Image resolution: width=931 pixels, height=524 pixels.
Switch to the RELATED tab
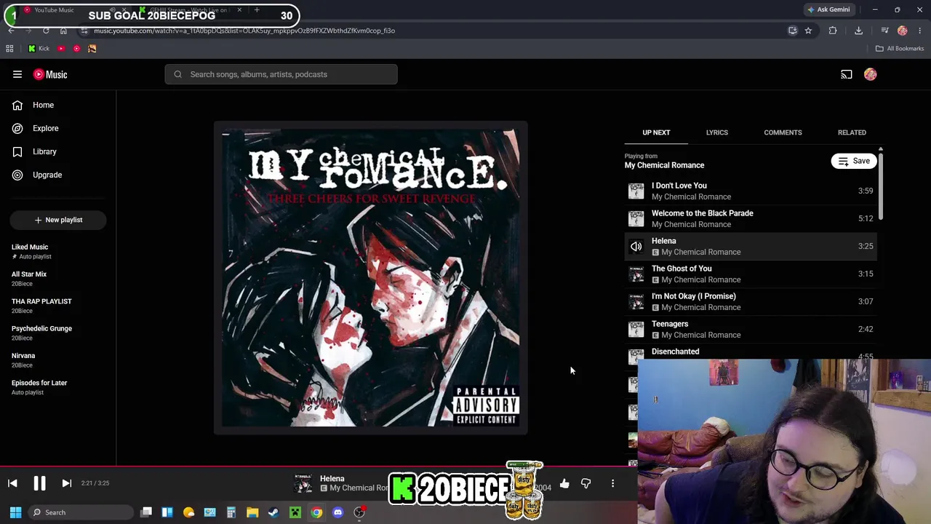click(852, 132)
